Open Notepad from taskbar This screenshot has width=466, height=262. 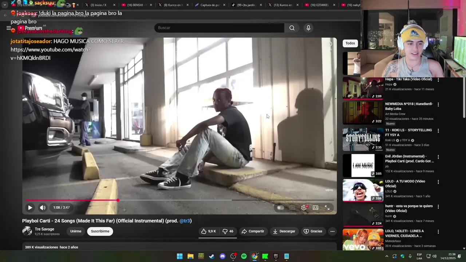point(287,256)
